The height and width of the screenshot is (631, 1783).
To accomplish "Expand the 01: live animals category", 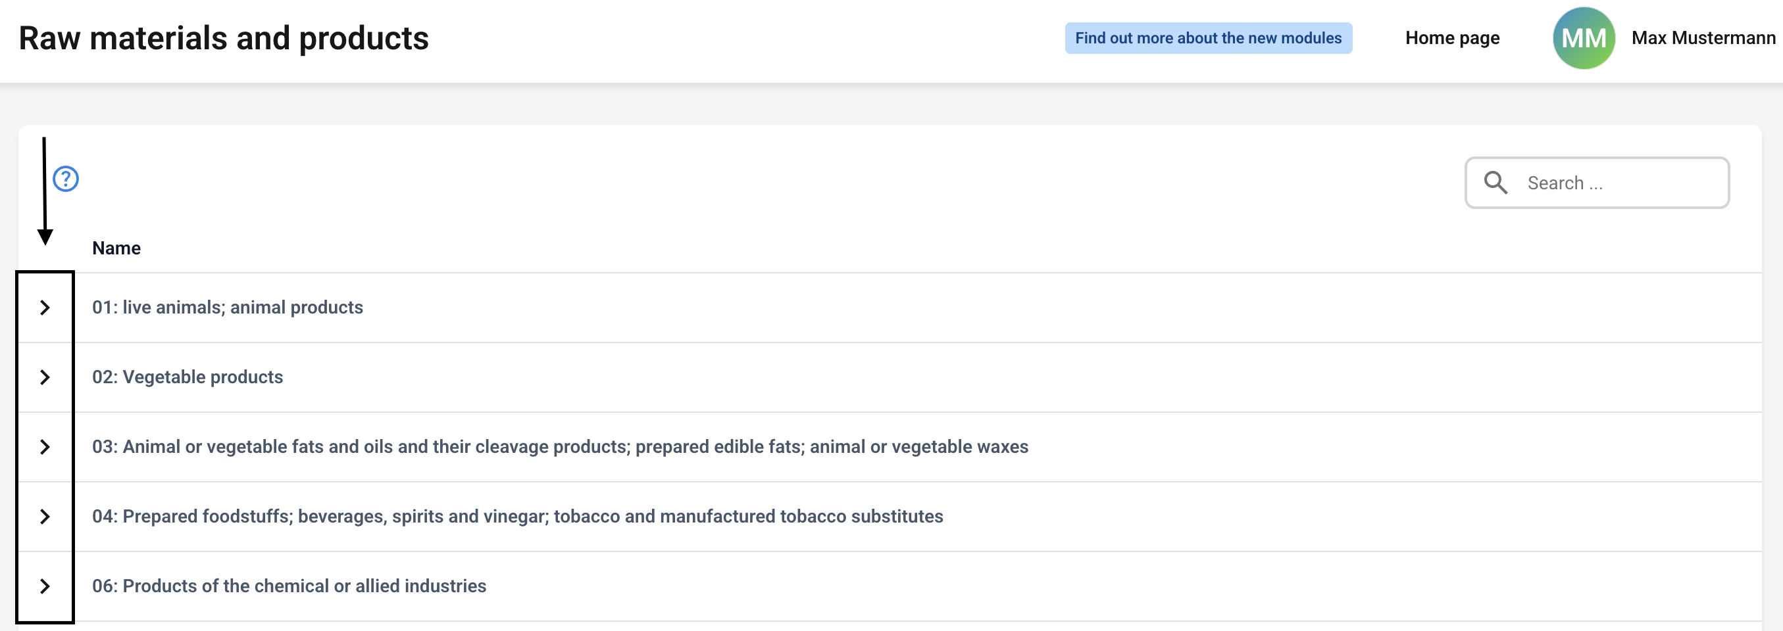I will (45, 308).
